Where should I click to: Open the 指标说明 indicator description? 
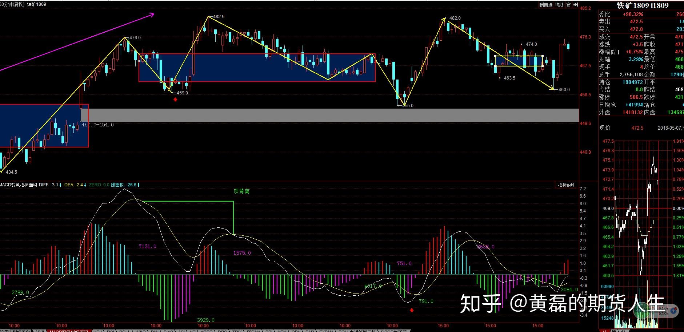click(567, 185)
